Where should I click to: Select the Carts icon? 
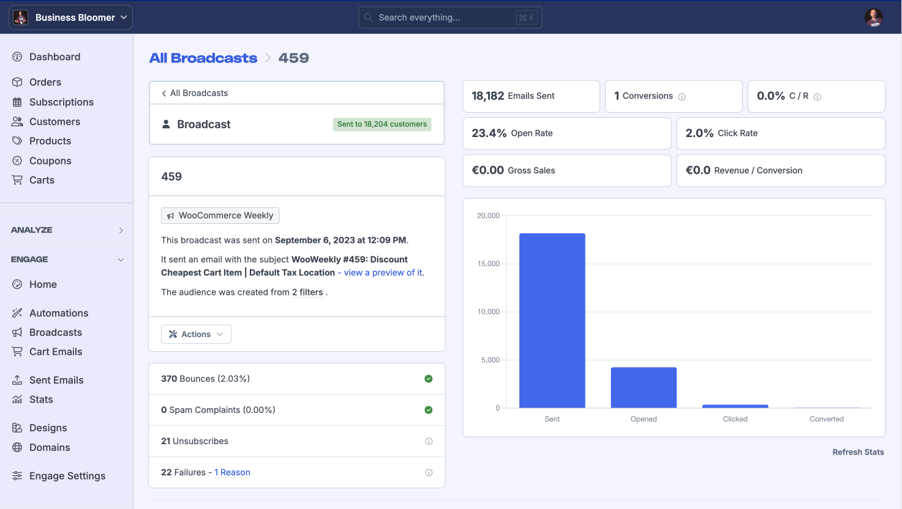coord(17,180)
